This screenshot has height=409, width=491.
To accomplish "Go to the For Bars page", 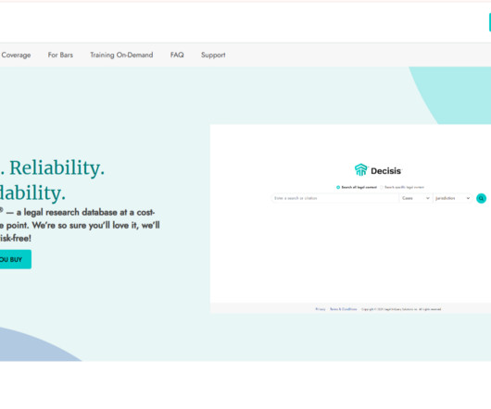I will pyautogui.click(x=60, y=55).
